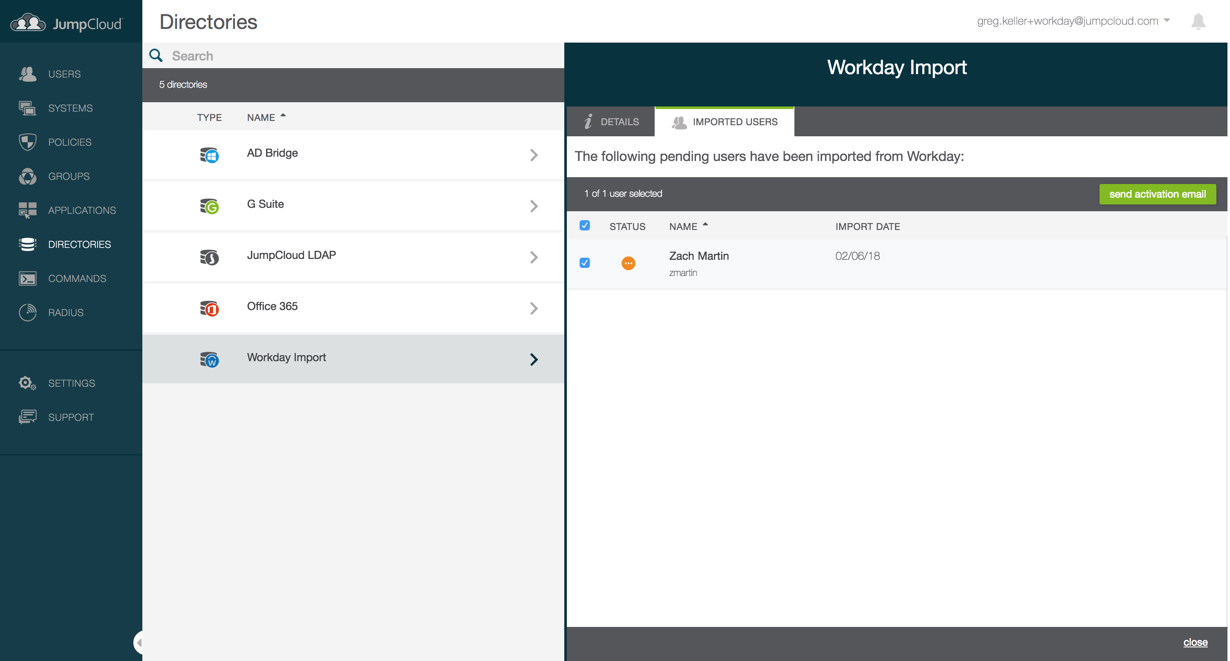Click the Policies shield icon
Image resolution: width=1230 pixels, height=661 pixels.
(27, 142)
